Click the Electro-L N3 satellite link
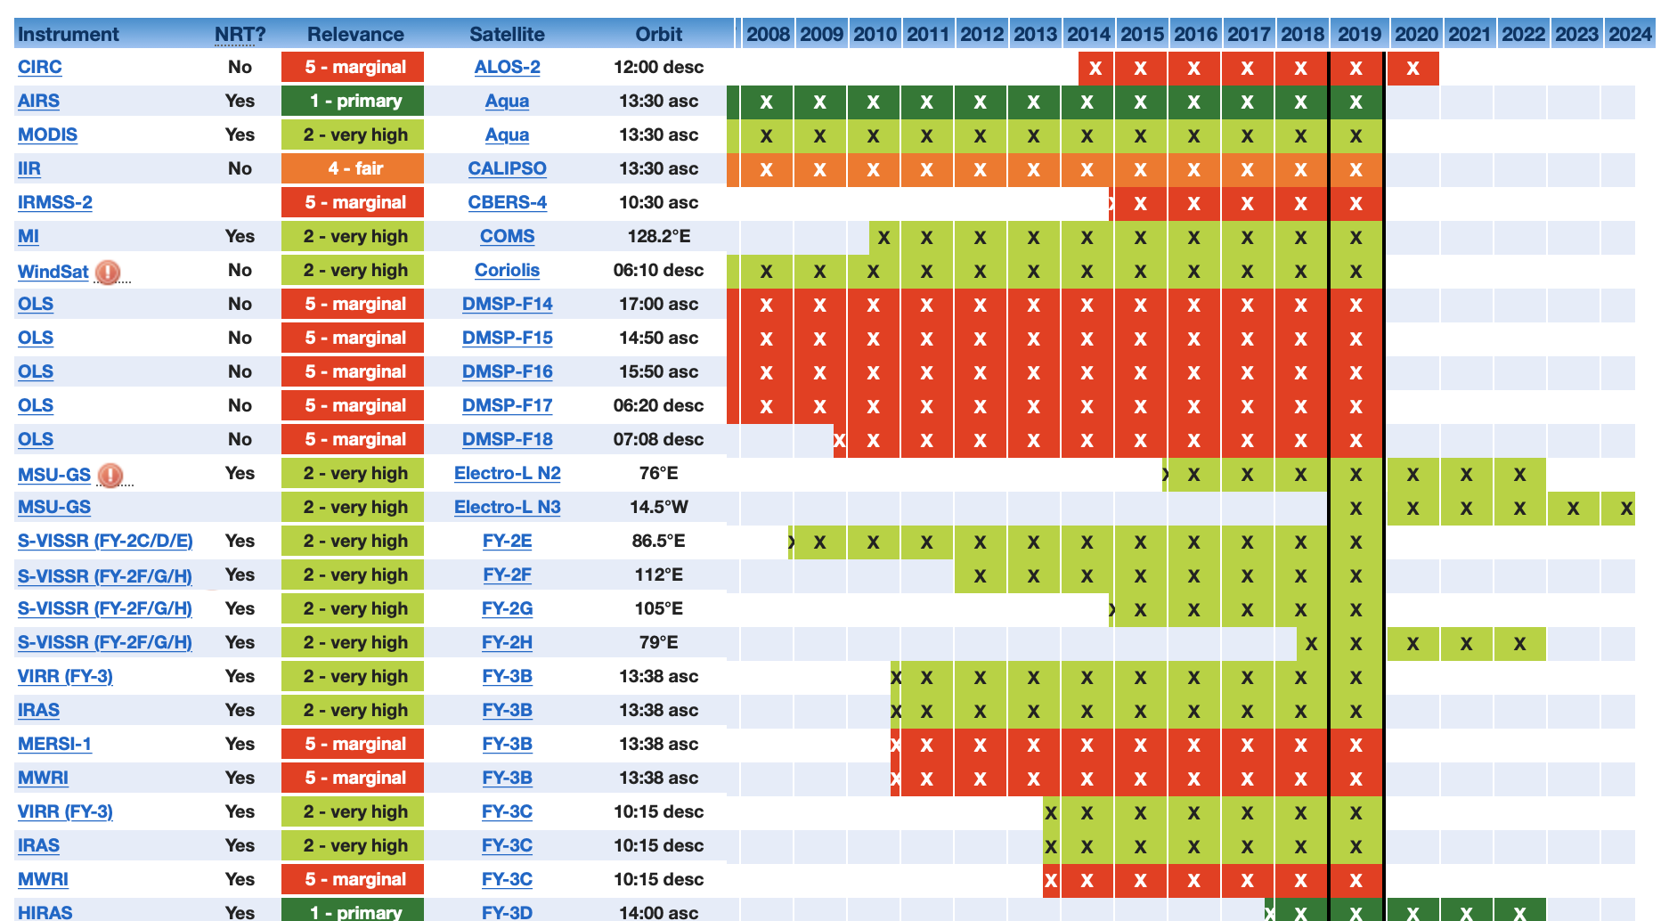The width and height of the screenshot is (1669, 921). pyautogui.click(x=508, y=507)
